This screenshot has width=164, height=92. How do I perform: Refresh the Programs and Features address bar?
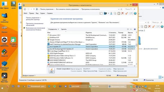pyautogui.click(x=121, y=9)
